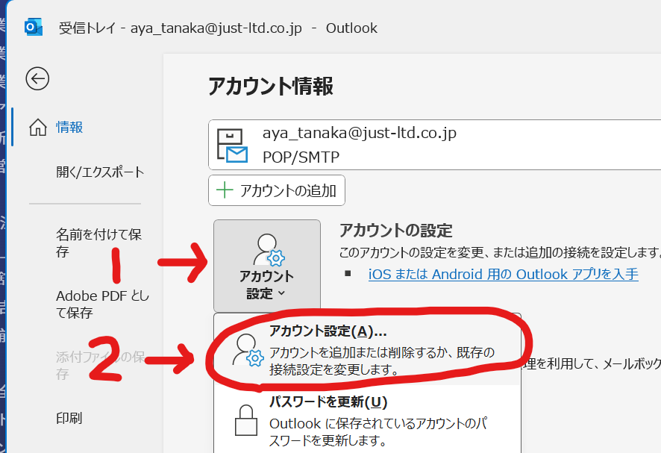The height and width of the screenshot is (453, 661).
Task: Click the padlock icon for パスワードを更新
Action: pos(246,420)
